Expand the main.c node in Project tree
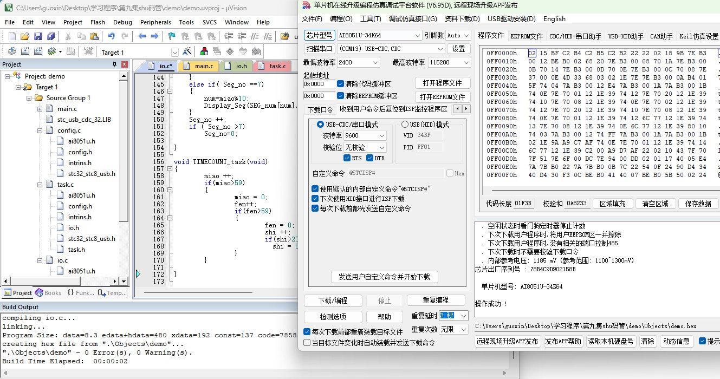 [x=40, y=109]
